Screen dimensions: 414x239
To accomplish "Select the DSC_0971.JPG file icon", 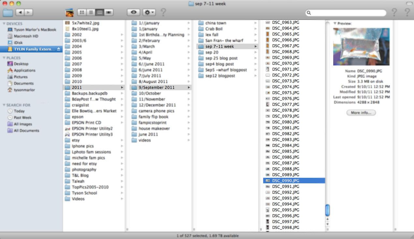I will [x=268, y=69].
